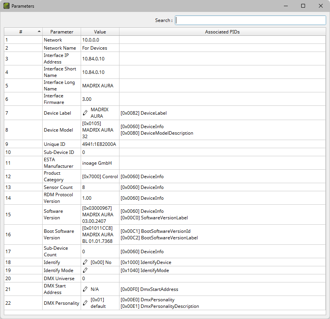The width and height of the screenshot is (330, 319).
Task: Click the pencil icon beside Identify Mode
Action: click(x=86, y=270)
